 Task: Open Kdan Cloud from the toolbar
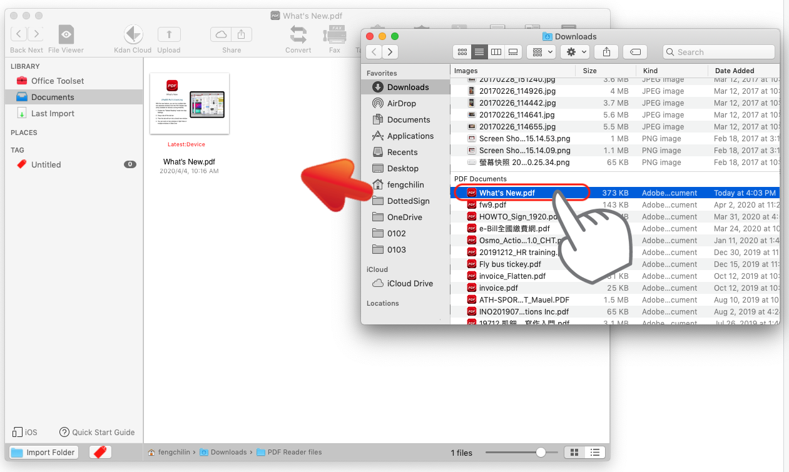click(x=133, y=35)
